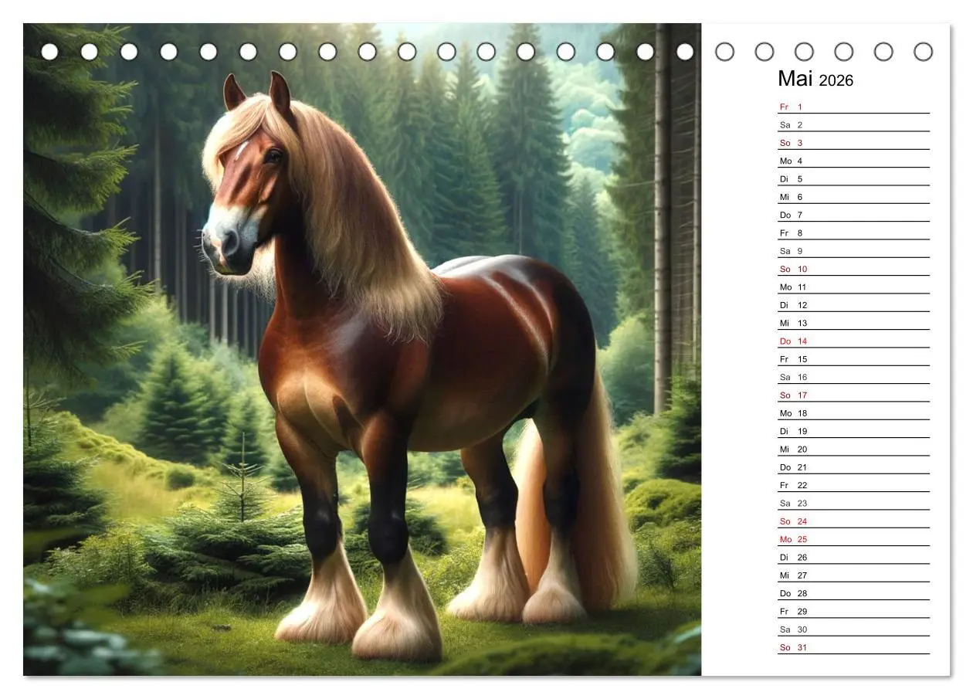Click the Mi 6 date row

853,197
